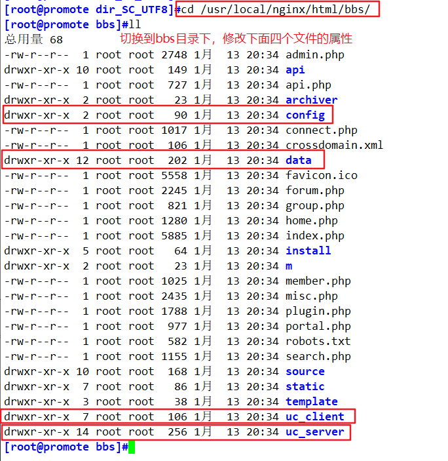Select the robots.txt filename

point(318,342)
